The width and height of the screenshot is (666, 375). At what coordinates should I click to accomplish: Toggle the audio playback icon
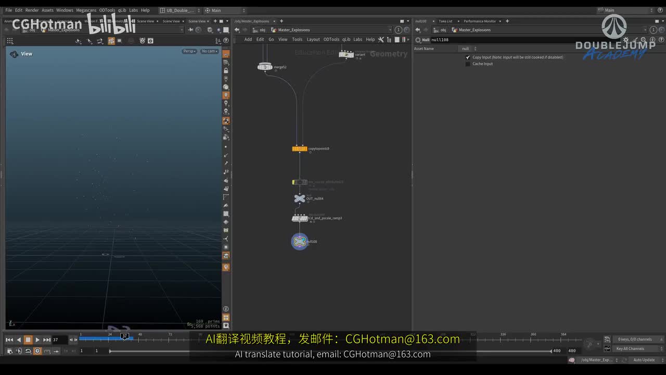click(19, 351)
